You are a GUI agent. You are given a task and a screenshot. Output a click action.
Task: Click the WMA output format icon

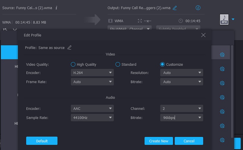(224, 19)
